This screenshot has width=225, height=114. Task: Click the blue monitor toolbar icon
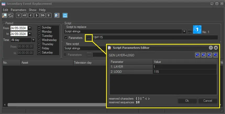65,15
